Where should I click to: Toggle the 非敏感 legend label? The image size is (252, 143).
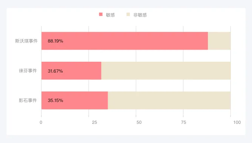(x=140, y=15)
